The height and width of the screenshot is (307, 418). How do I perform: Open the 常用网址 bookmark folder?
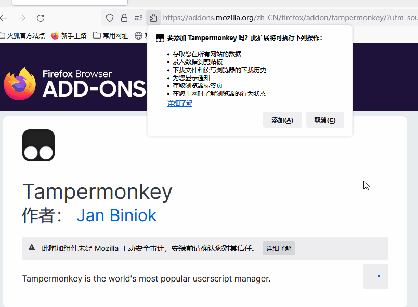click(x=110, y=35)
